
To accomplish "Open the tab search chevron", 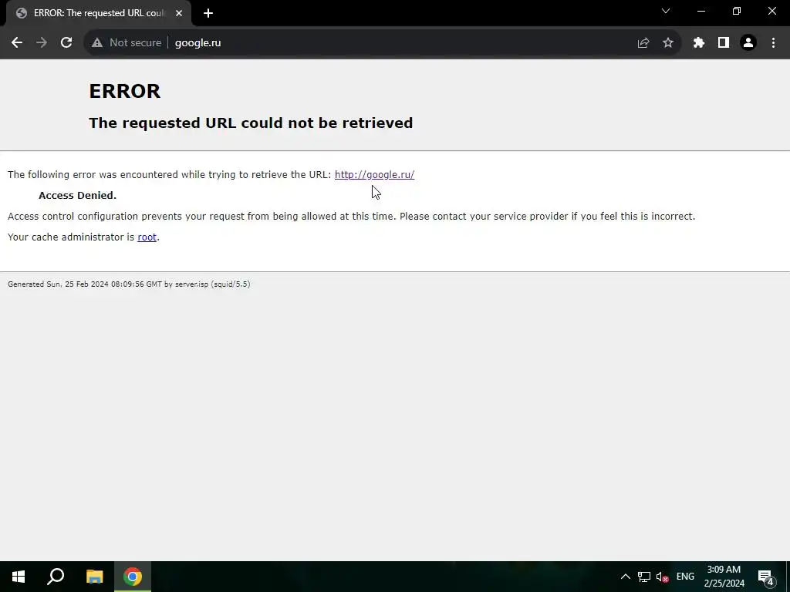I will coord(666,11).
